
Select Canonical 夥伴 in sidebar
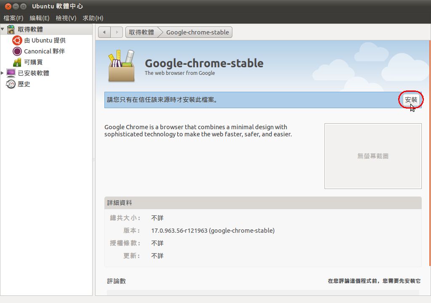point(44,51)
